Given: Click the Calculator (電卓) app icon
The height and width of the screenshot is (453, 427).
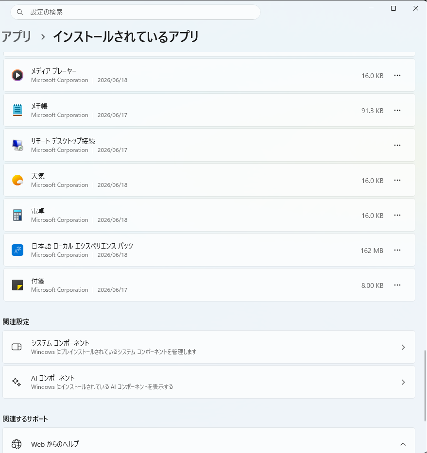Looking at the screenshot, I should pyautogui.click(x=17, y=215).
